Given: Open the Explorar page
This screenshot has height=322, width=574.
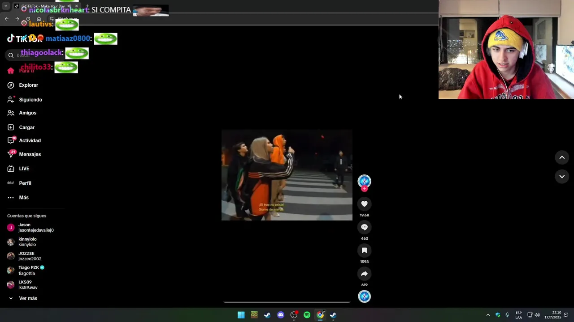Looking at the screenshot, I should point(23,85).
